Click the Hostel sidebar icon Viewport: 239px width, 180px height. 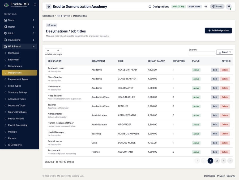(5, 27)
